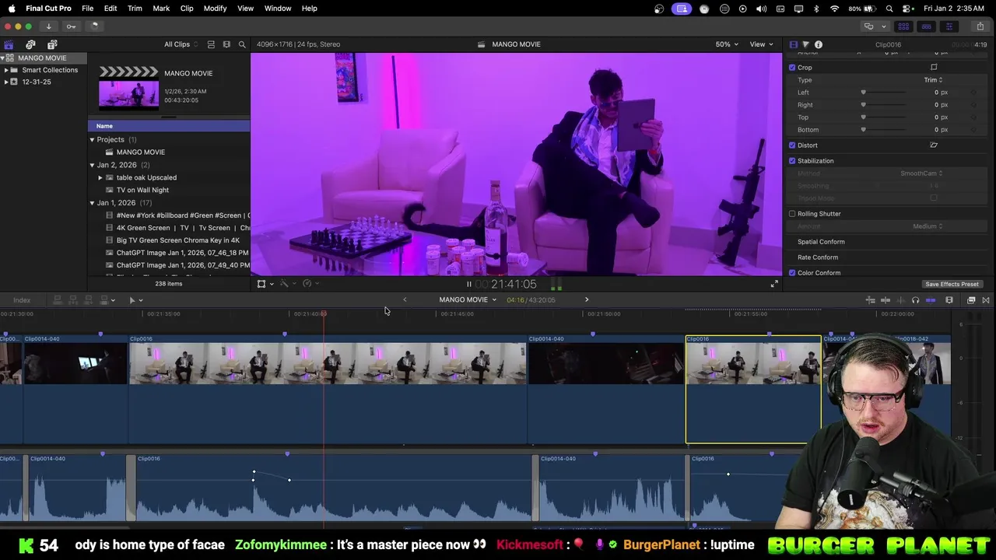Toggle Browser visibility button in toolbar
This screenshot has height=560, width=996.
pos(903,26)
